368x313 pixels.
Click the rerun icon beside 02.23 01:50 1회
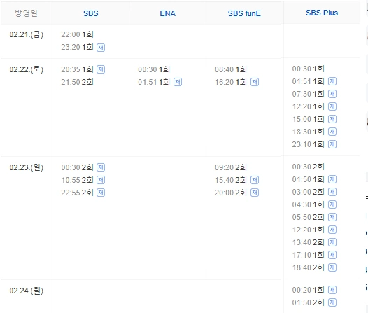tap(332, 180)
